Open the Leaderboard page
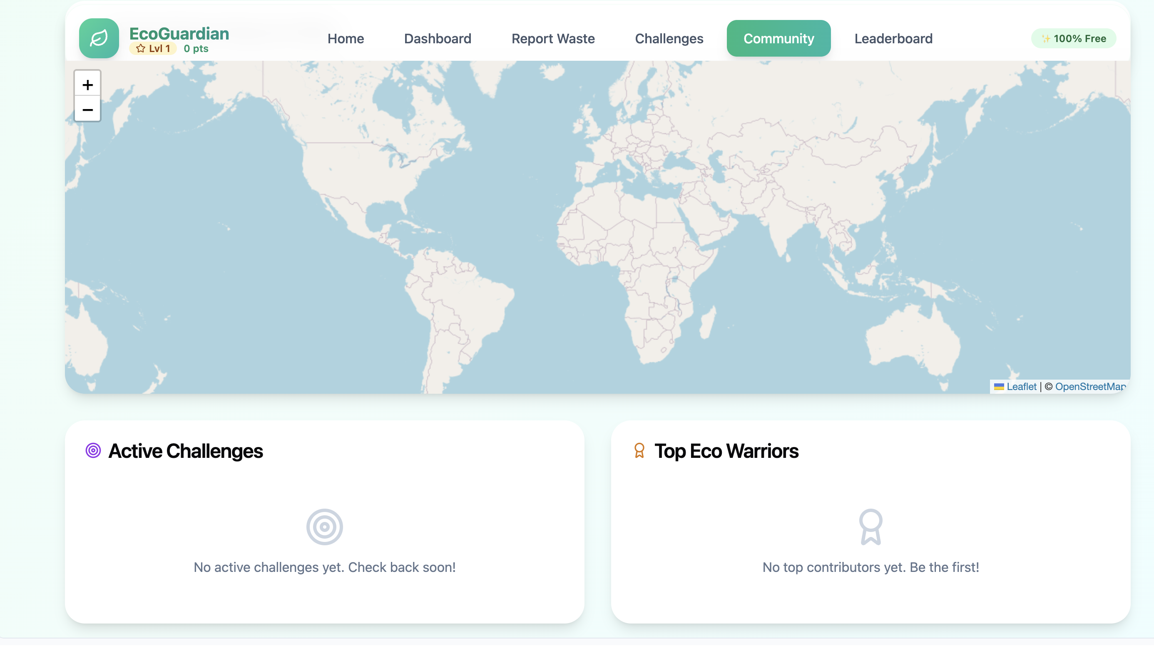The image size is (1154, 646). (893, 39)
